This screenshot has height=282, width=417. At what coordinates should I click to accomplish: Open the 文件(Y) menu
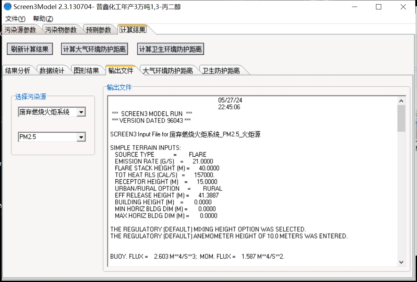click(15, 19)
